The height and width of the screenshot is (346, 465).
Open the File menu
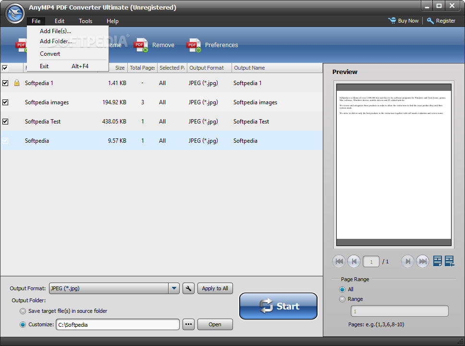[36, 21]
